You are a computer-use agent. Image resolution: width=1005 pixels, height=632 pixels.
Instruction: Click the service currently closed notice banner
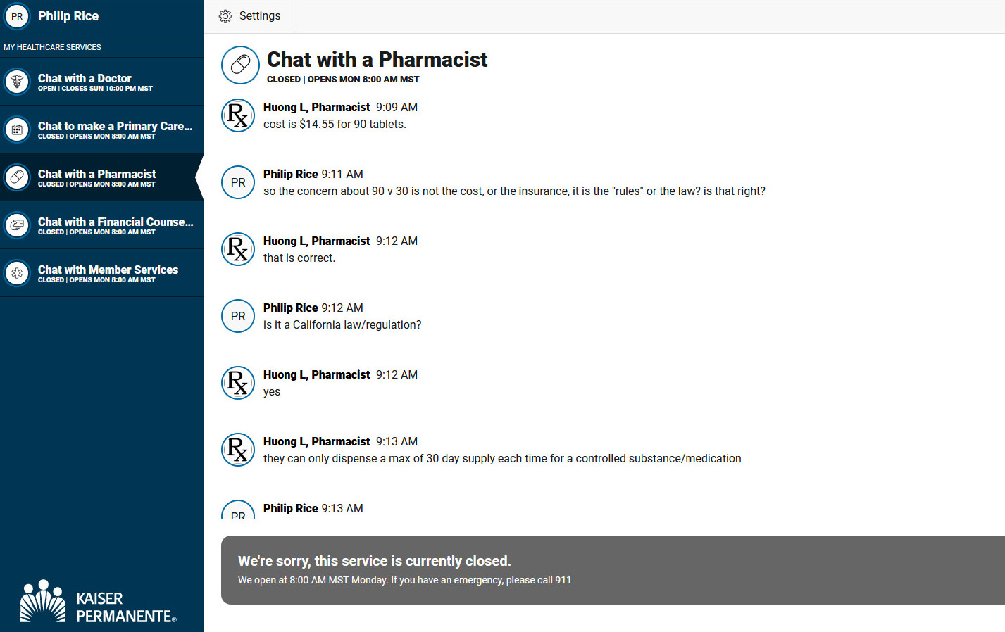[x=613, y=570]
